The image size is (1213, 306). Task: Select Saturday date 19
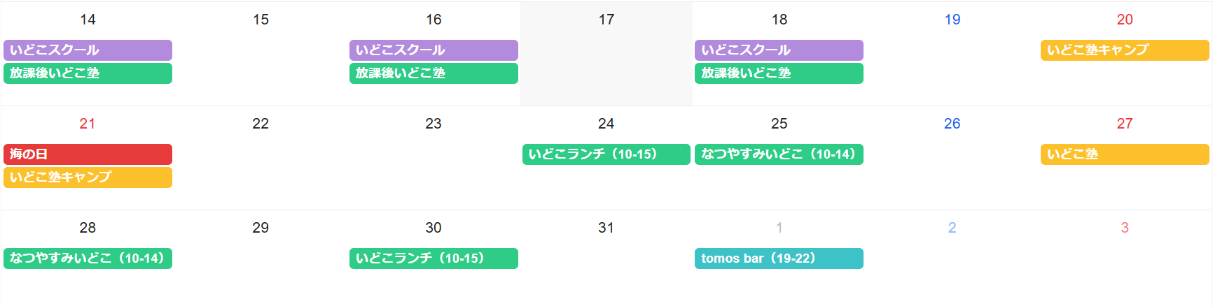(x=952, y=20)
